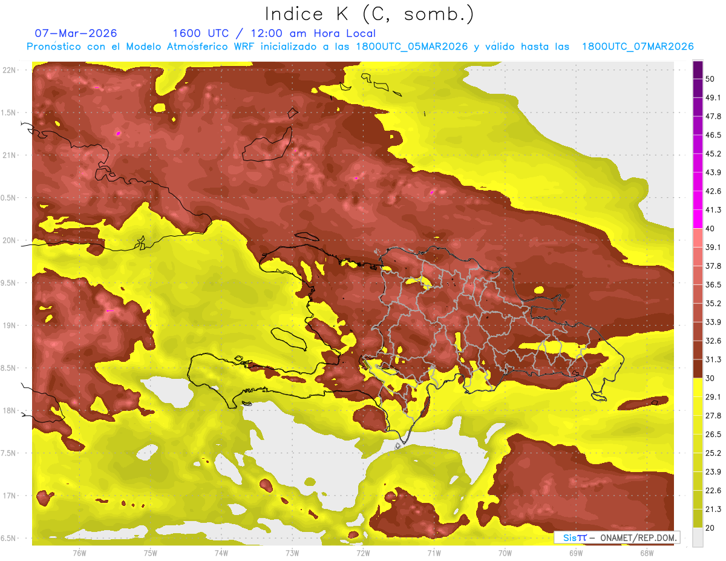Click the legend value '31.3'
Image resolution: width=726 pixels, height=561 pixels.
tap(713, 359)
